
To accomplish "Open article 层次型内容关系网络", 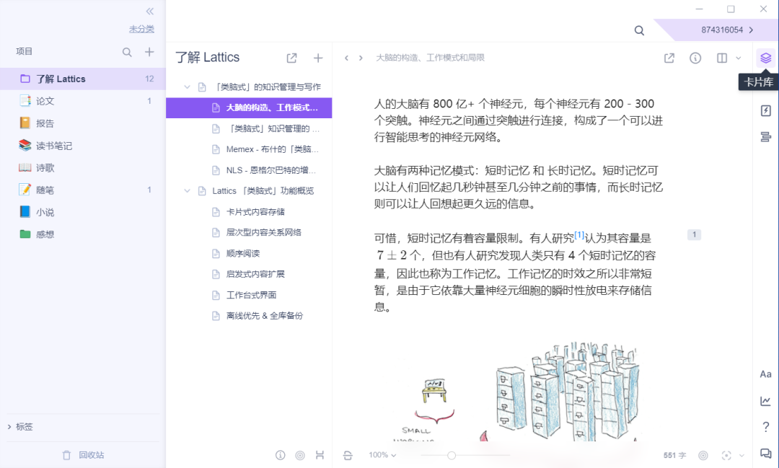I will tap(249, 232).
